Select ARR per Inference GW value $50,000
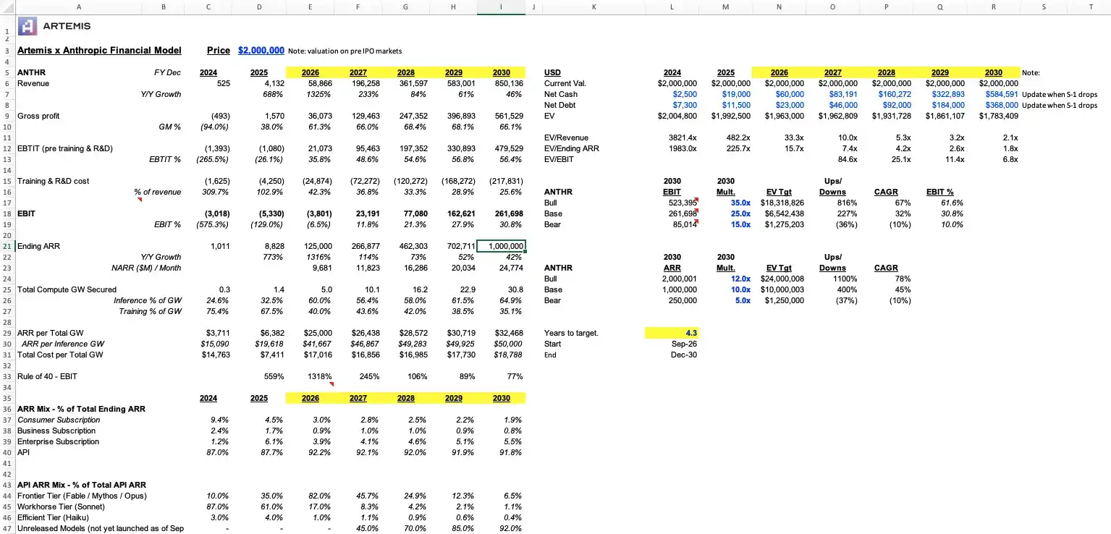Screen dimensions: 1111x534 (508, 344)
